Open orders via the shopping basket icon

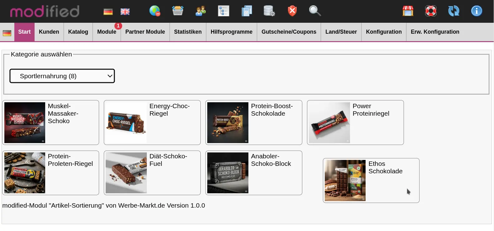tap(178, 11)
